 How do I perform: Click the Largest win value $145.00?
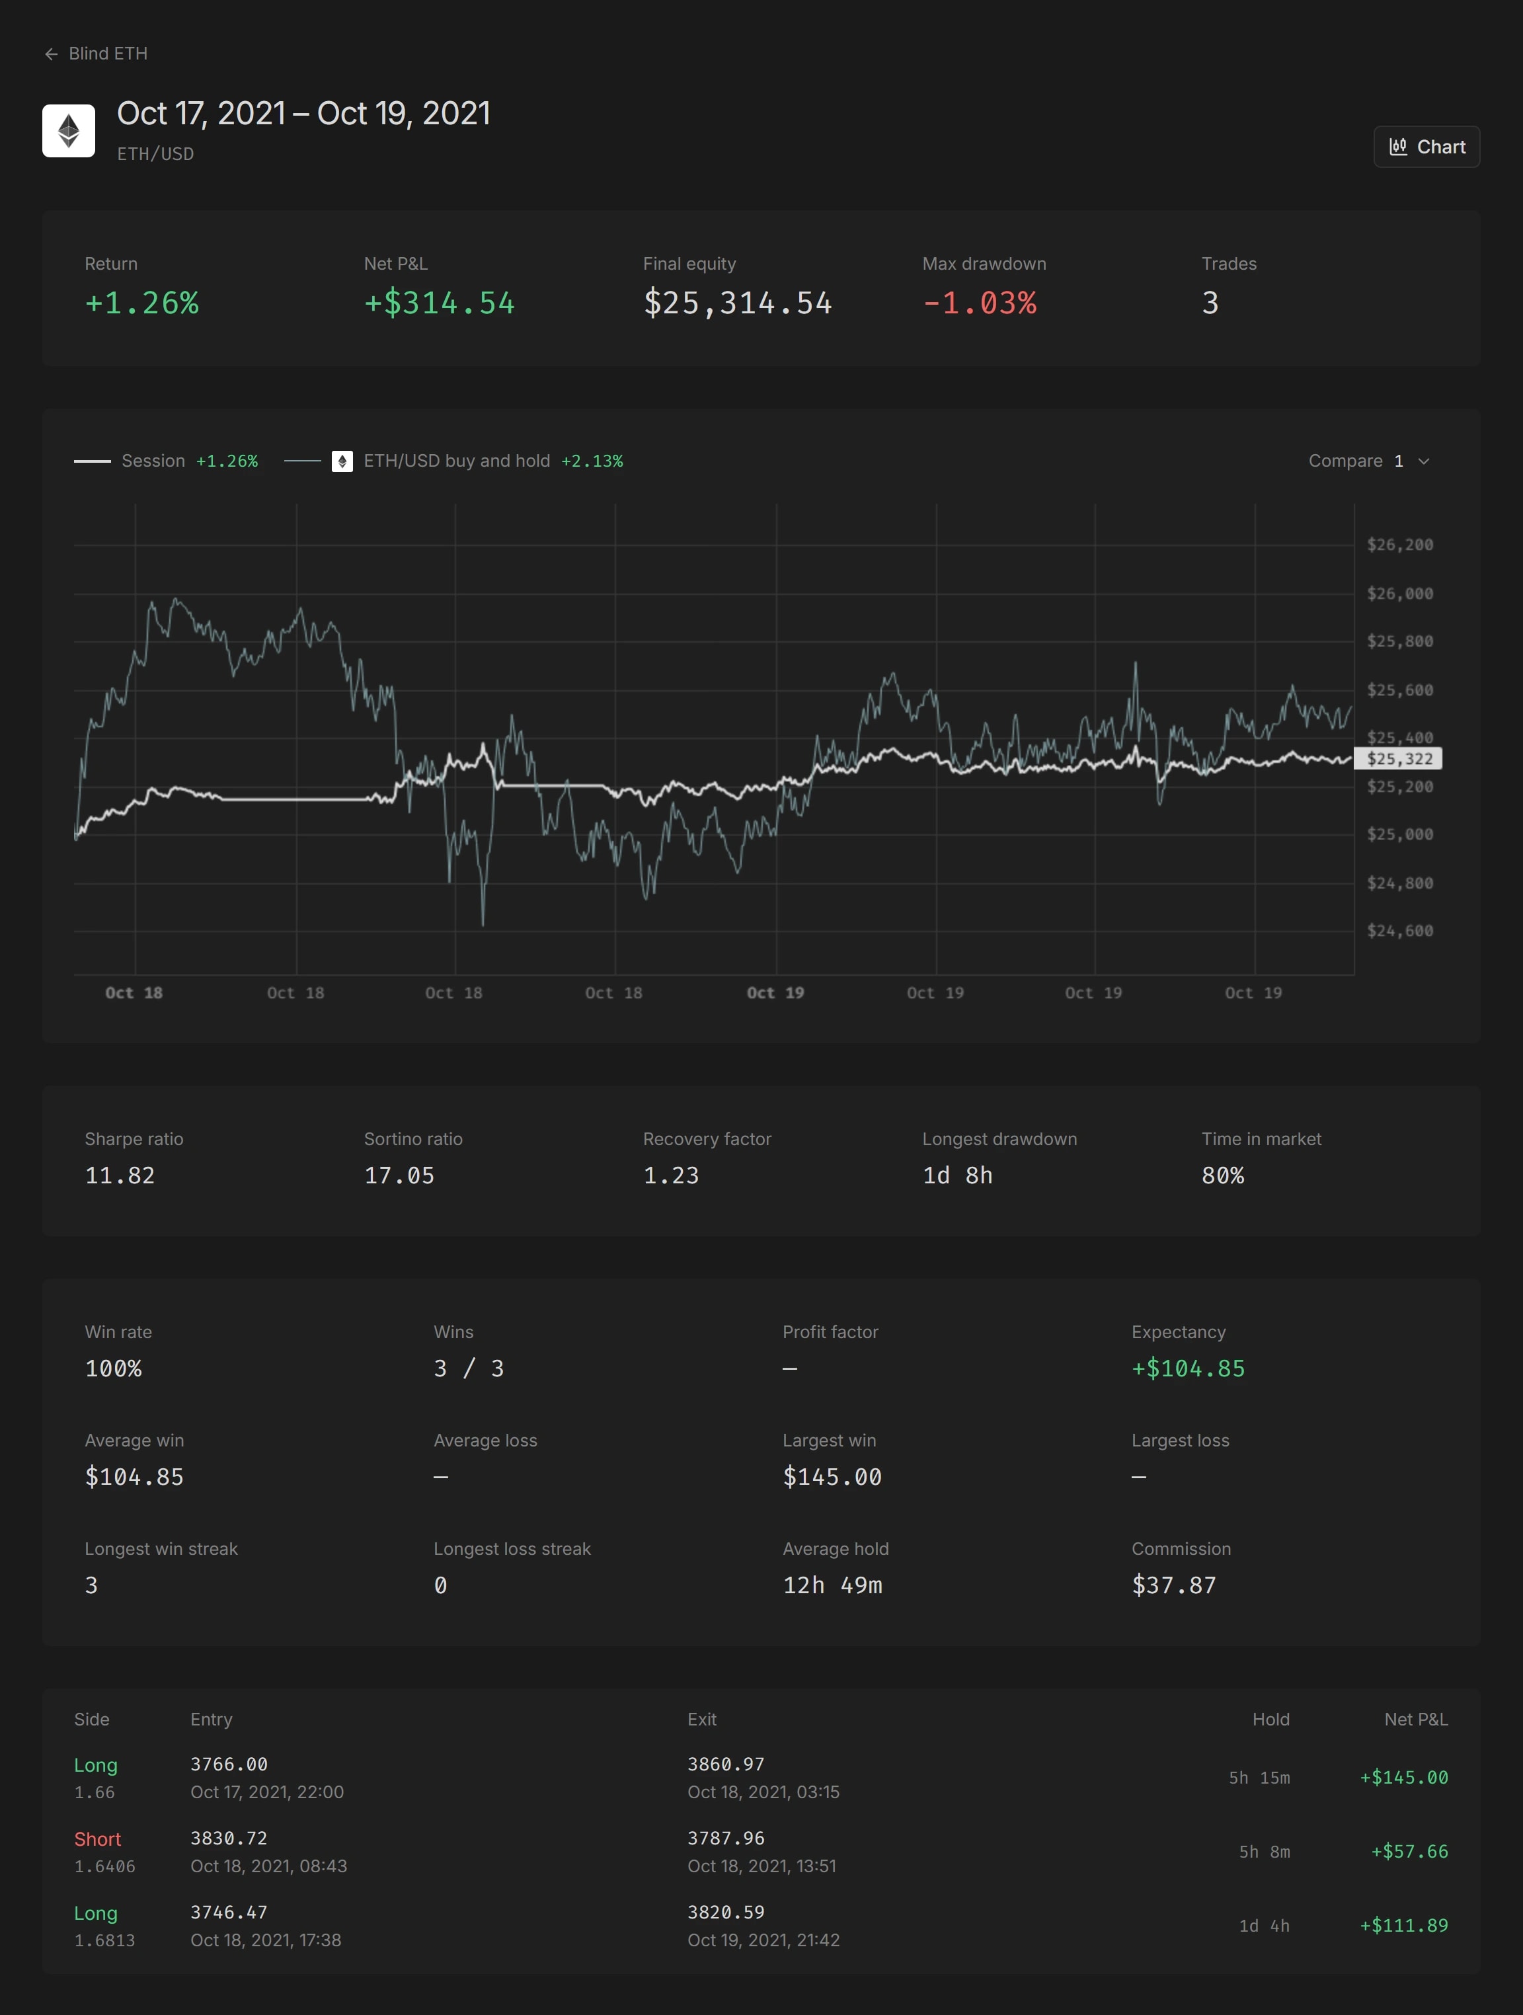point(832,1477)
